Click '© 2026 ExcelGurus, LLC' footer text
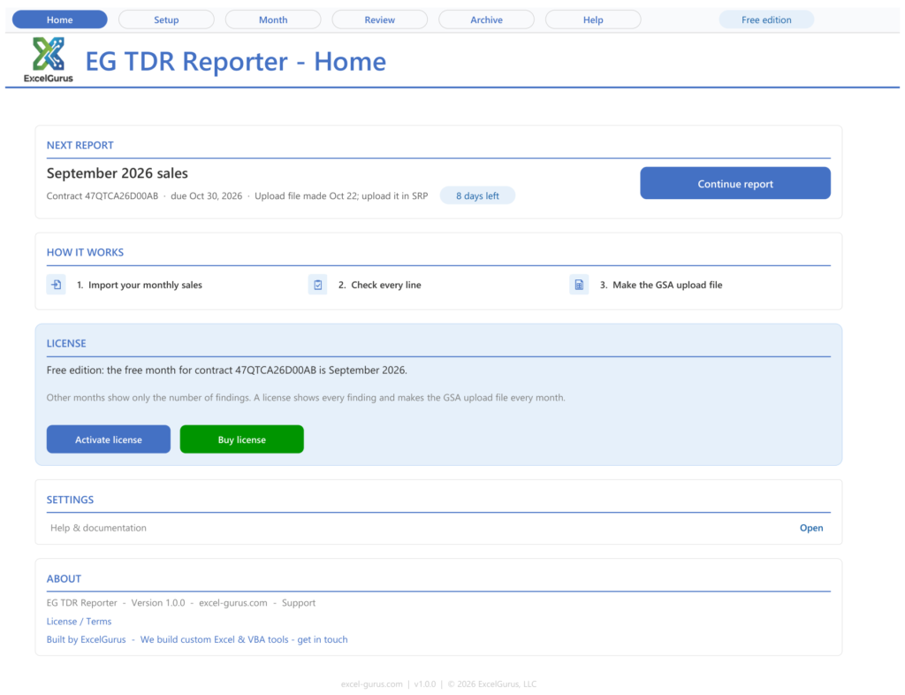This screenshot has width=905, height=695. [x=492, y=684]
